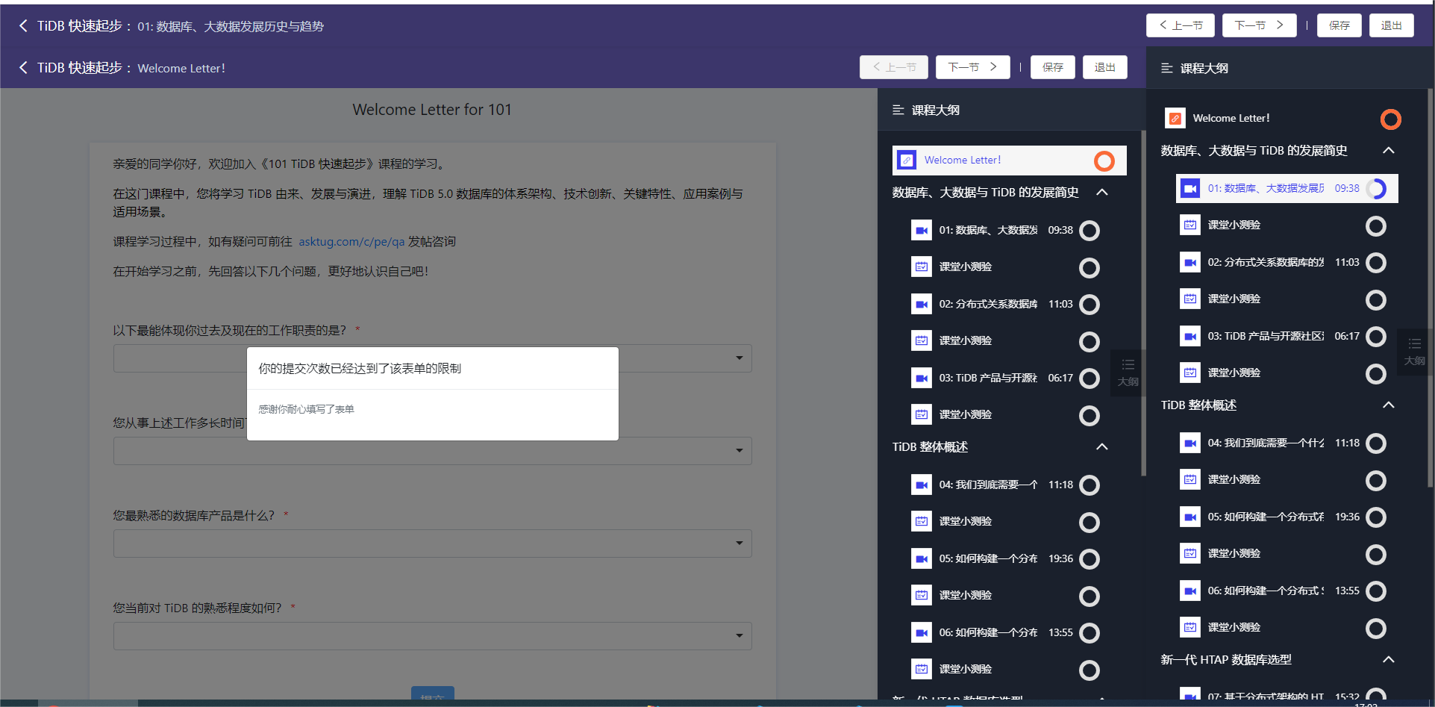Click 上一节 in the background window header
Image resolution: width=1435 pixels, height=707 pixels.
(x=1181, y=25)
